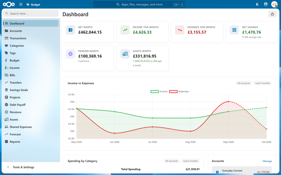Click the Expenses This Month trending-down icon

click(x=180, y=30)
